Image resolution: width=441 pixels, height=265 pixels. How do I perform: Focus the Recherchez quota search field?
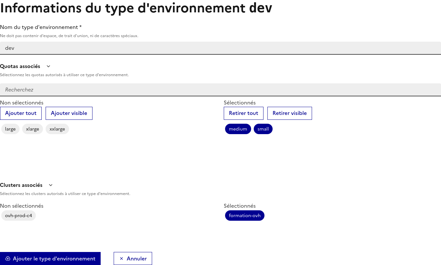click(221, 90)
